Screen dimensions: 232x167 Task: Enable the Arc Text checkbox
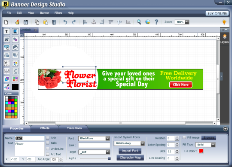(48, 154)
